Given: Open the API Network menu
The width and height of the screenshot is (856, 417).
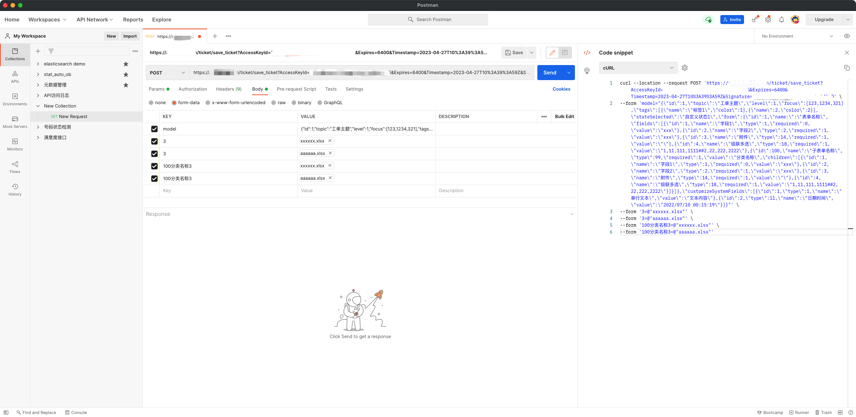Looking at the screenshot, I should [x=95, y=20].
